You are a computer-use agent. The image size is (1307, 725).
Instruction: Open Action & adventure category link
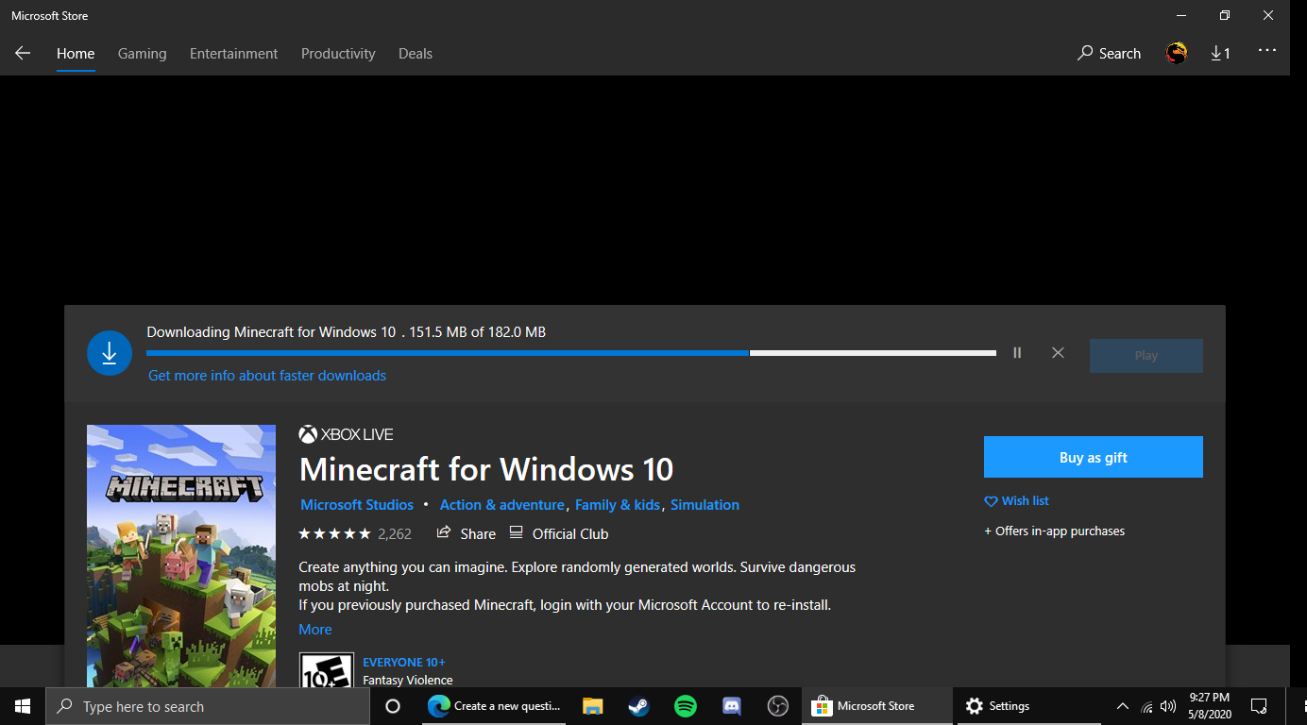click(x=502, y=505)
